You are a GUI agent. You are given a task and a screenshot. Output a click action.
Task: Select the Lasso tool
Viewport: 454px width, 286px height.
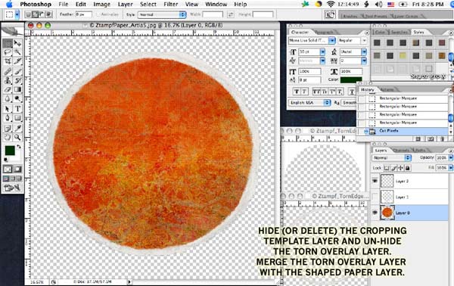(x=8, y=52)
